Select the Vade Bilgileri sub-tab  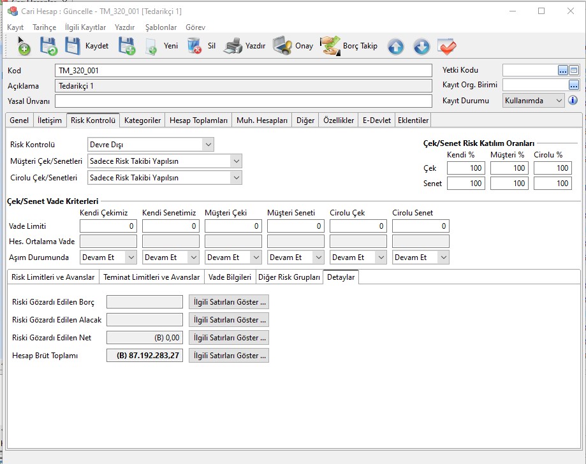230,277
